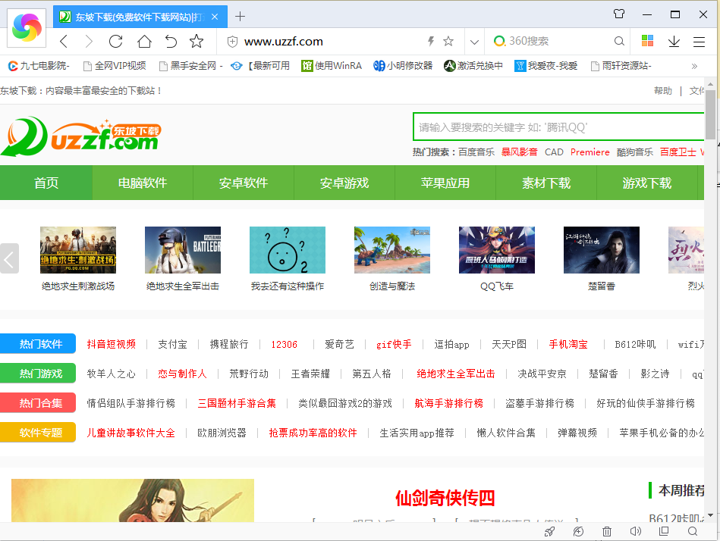Open 小明修改器 bookmark
720x541 pixels.
(x=403, y=66)
